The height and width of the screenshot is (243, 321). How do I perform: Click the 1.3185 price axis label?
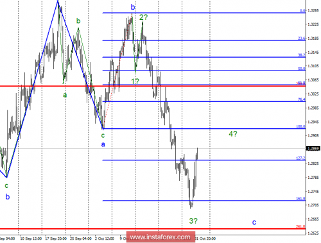313,38
